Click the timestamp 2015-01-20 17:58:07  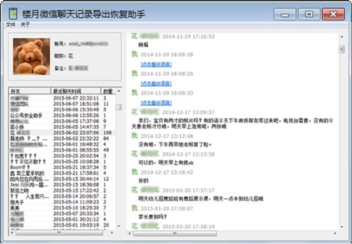167,208
